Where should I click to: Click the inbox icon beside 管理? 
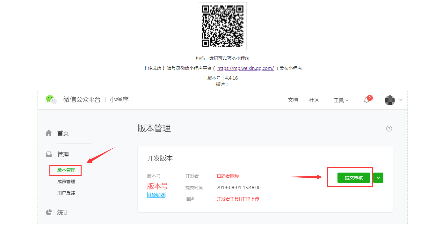[x=49, y=154]
